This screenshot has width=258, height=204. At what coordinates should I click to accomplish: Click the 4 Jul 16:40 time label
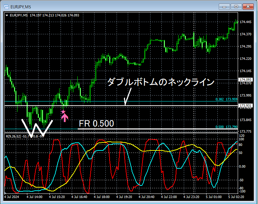coord(79,197)
